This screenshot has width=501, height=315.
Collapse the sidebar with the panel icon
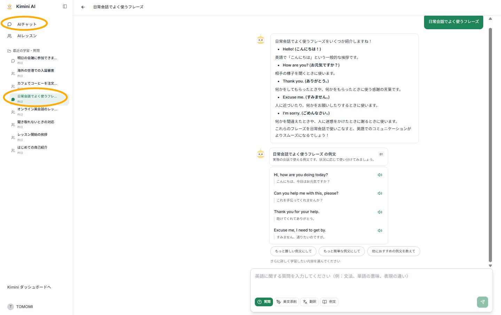coord(65,6)
